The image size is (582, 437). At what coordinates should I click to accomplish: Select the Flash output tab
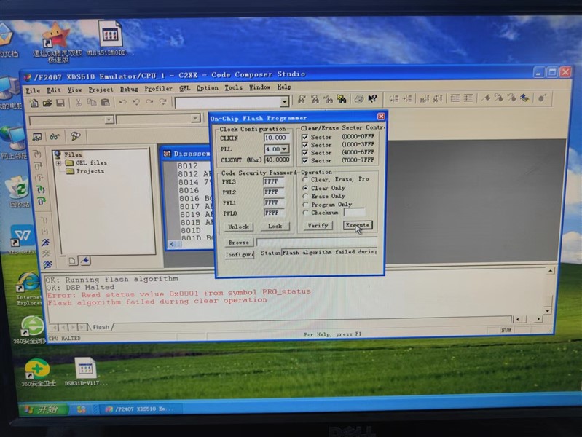(101, 327)
